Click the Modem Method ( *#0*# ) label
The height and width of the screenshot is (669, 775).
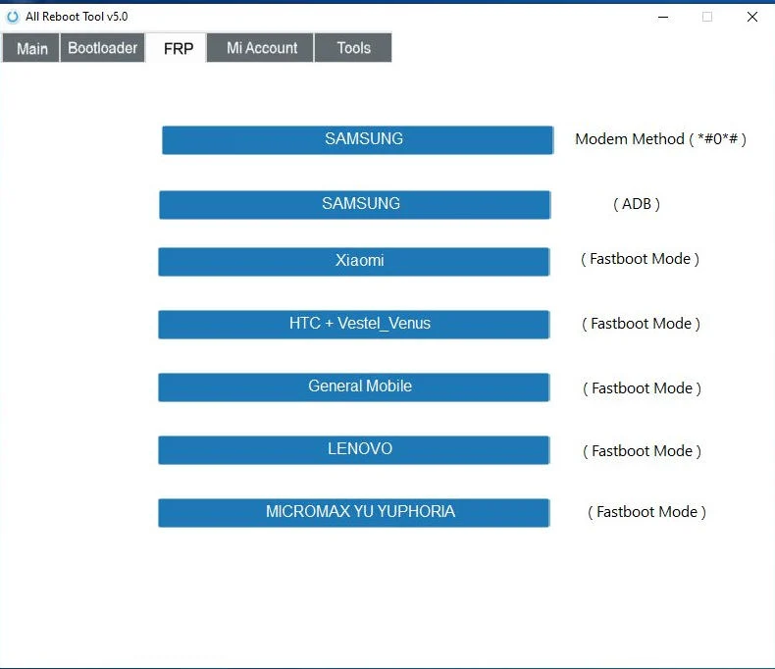[660, 139]
